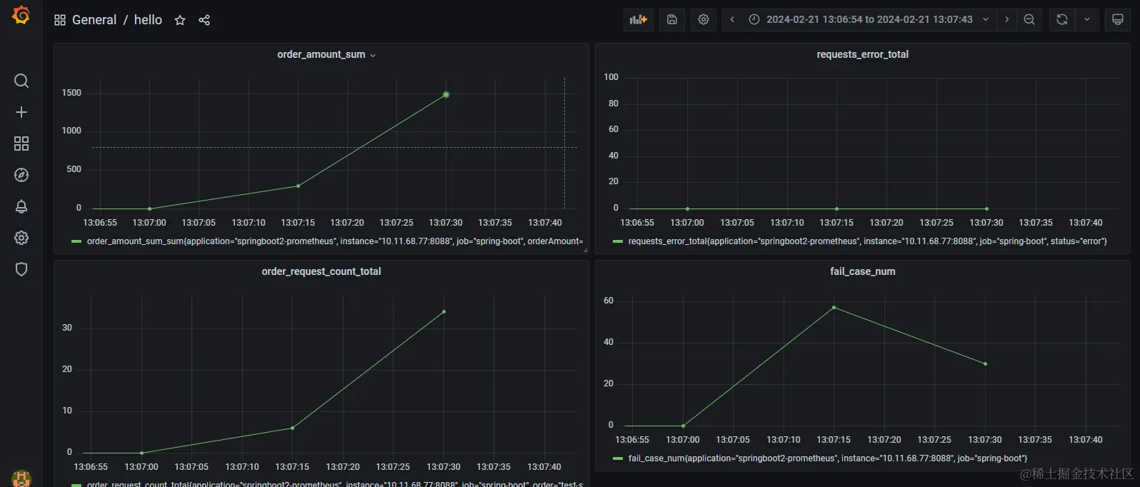Click General folder breadcrumb
The image size is (1140, 487).
point(94,20)
